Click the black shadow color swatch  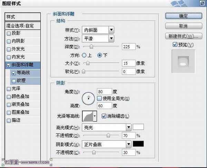138,144
